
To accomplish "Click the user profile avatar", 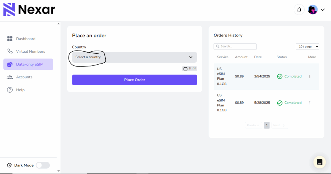I will click(313, 10).
